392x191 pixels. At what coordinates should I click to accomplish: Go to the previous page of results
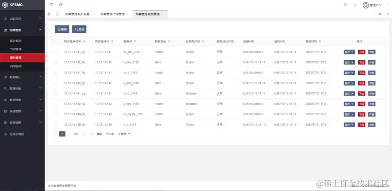tap(55, 134)
